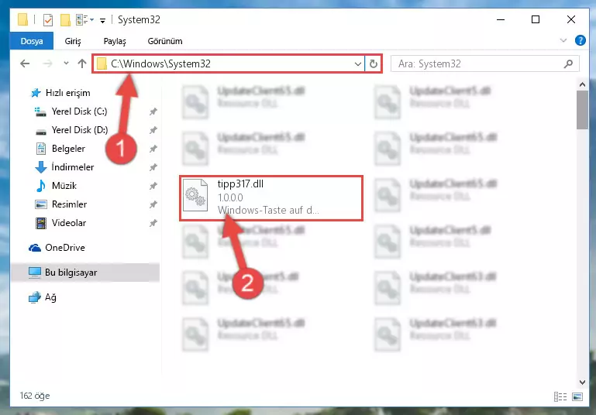Image resolution: width=596 pixels, height=415 pixels.
Task: Click the Bu bilgisayar monitor icon
Action: (35, 273)
